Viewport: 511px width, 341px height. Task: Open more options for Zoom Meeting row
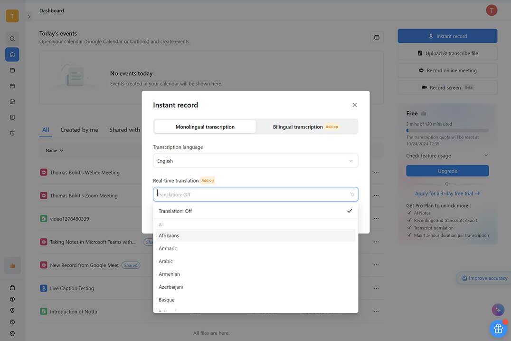(377, 195)
